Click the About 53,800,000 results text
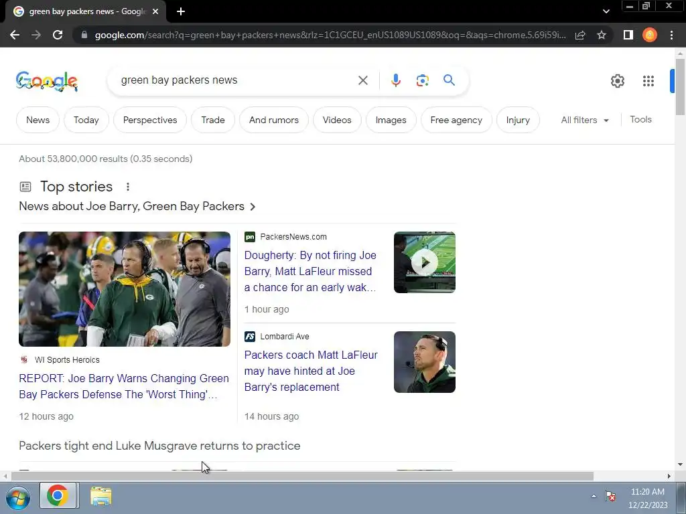 coord(105,159)
